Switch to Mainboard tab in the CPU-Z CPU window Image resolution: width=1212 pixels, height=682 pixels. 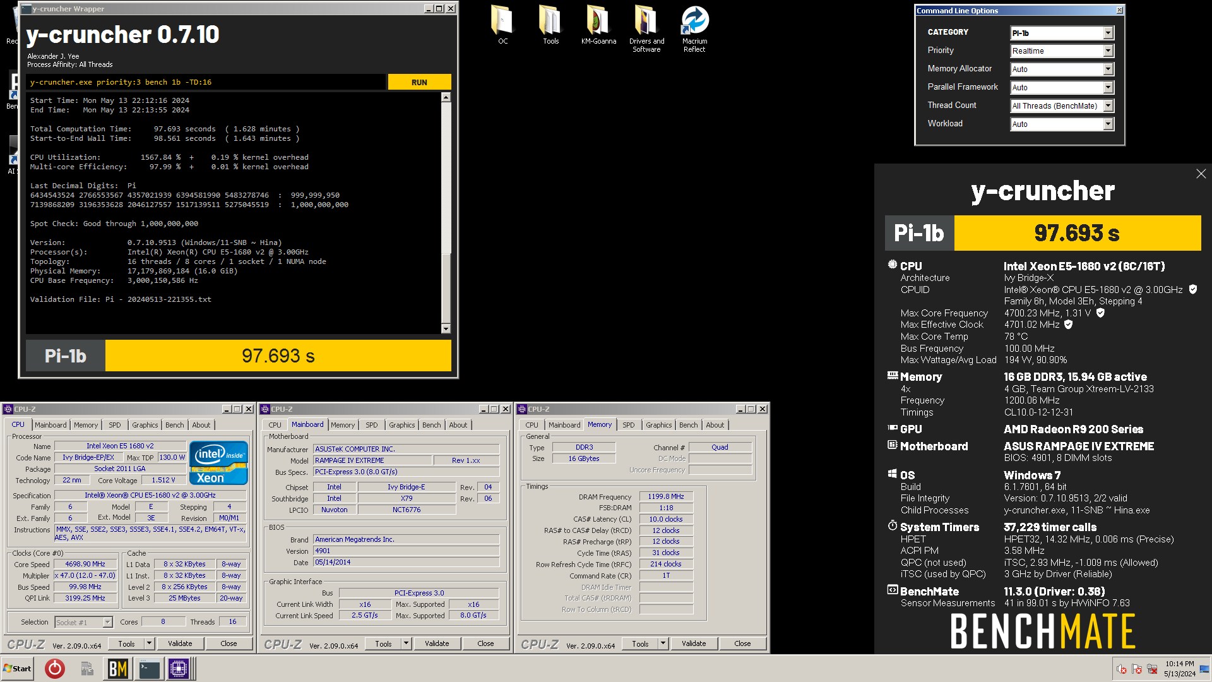coord(50,425)
